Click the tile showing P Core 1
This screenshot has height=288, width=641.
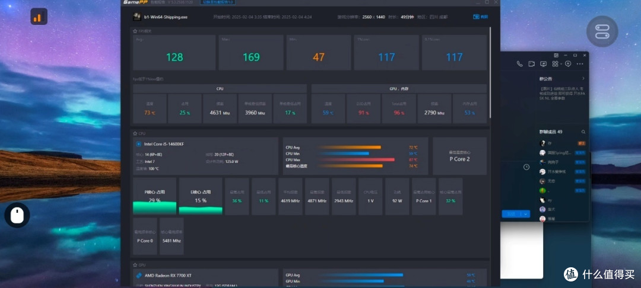(x=424, y=196)
